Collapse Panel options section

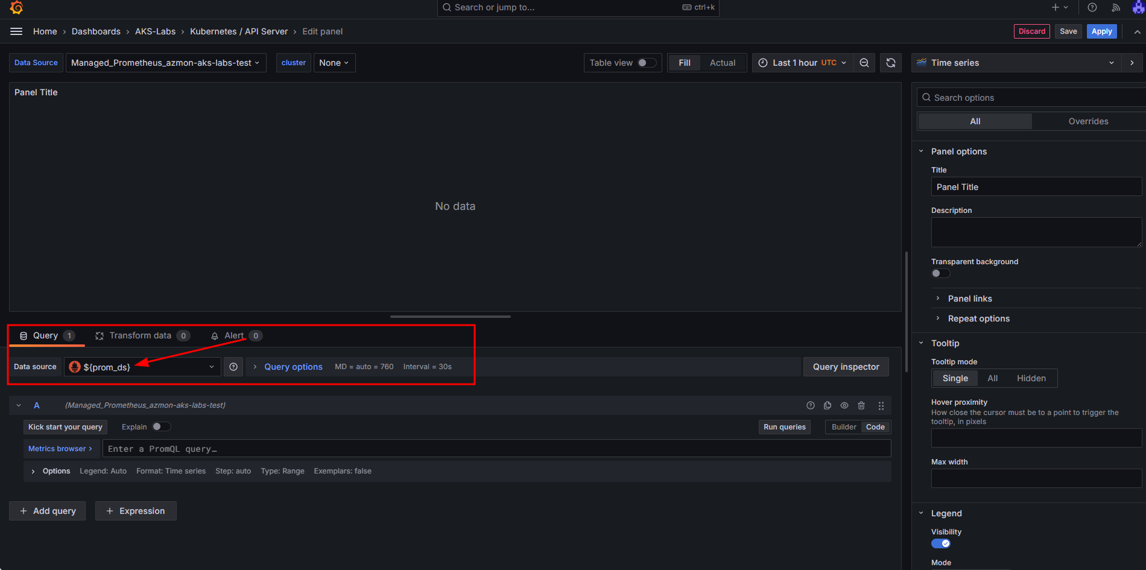point(921,151)
